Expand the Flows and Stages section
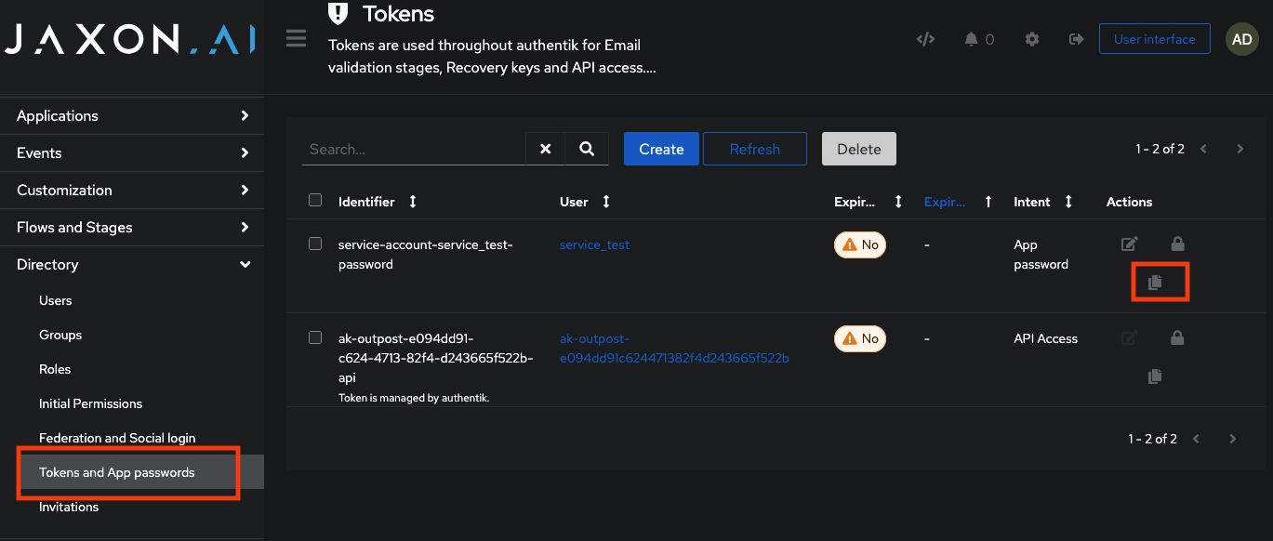Image resolution: width=1273 pixels, height=541 pixels. coord(132,227)
